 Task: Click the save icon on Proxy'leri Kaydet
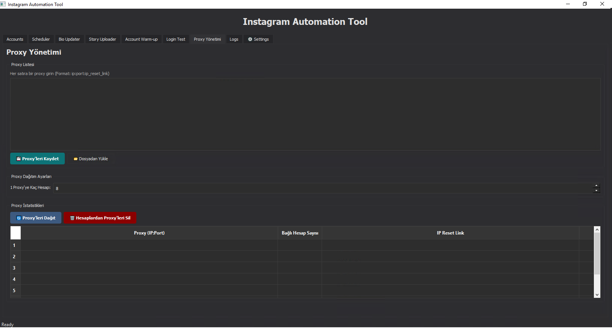[x=18, y=159]
